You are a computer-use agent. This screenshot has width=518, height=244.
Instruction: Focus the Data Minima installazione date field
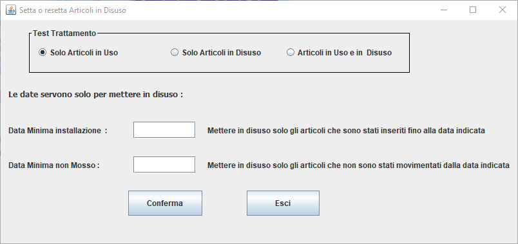(x=164, y=130)
